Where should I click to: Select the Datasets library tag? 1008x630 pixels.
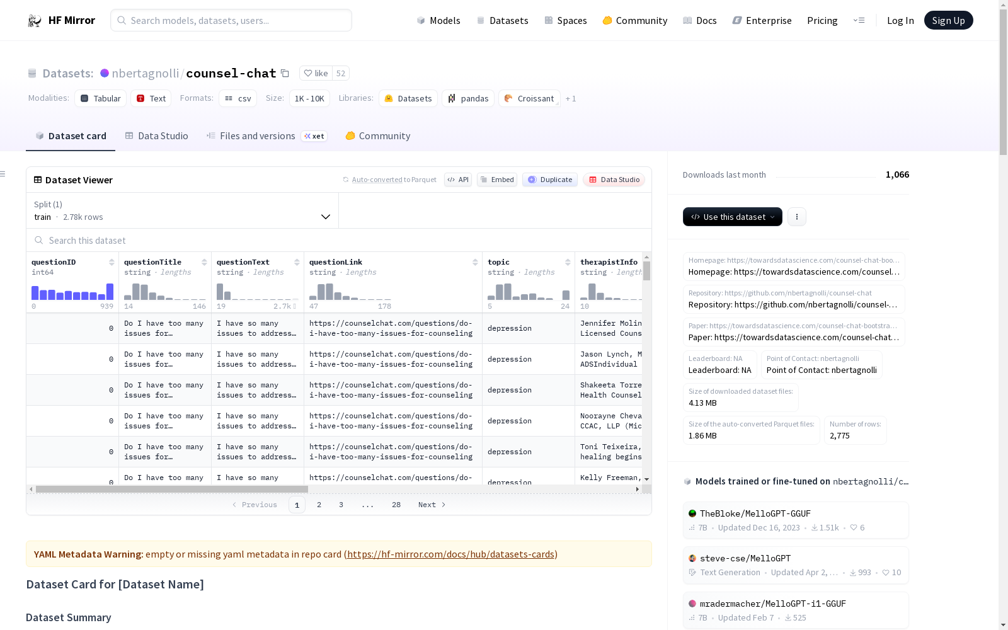tap(408, 98)
